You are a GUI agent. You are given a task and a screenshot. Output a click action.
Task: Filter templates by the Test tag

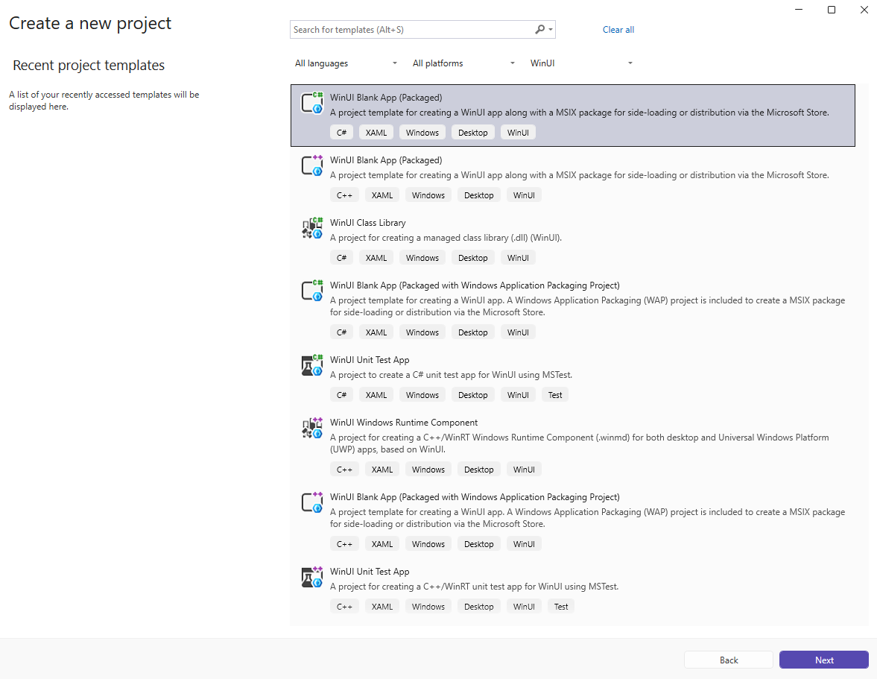pos(554,394)
